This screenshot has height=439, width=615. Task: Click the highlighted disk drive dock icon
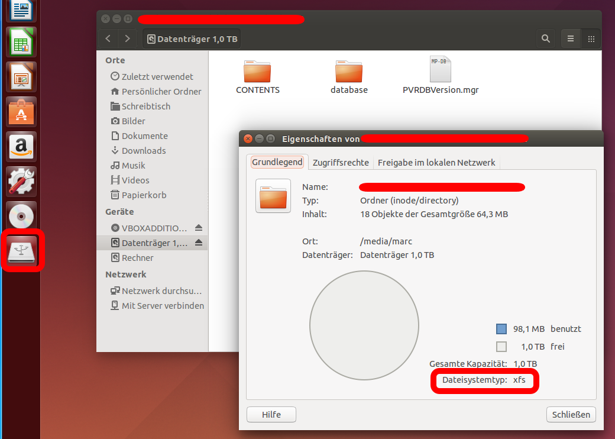point(21,251)
